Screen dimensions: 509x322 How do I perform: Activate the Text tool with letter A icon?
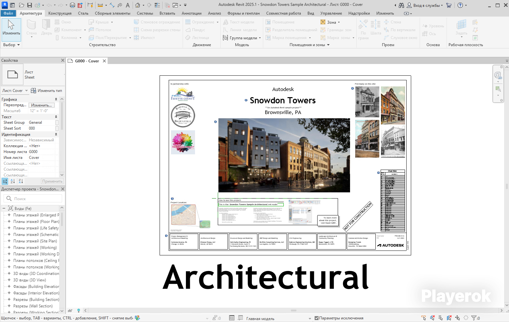[x=128, y=5]
